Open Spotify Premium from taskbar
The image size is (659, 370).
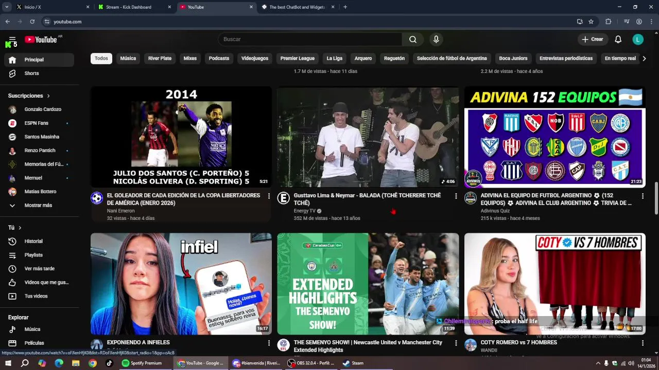pyautogui.click(x=142, y=363)
